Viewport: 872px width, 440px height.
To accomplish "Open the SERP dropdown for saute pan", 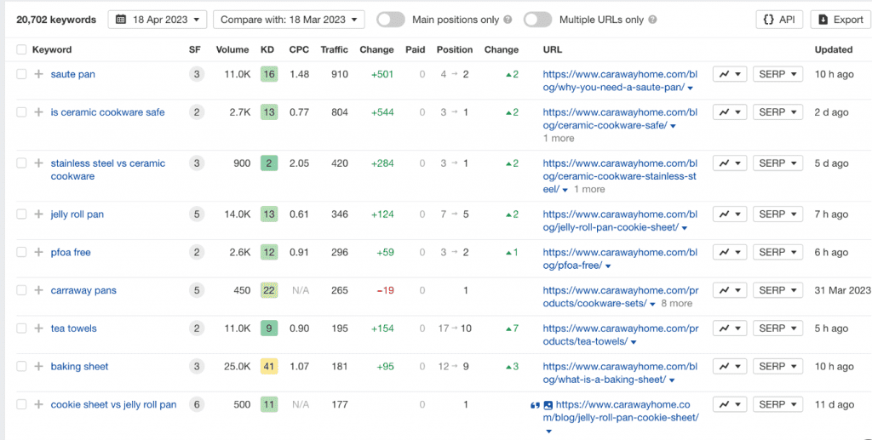I will click(777, 75).
